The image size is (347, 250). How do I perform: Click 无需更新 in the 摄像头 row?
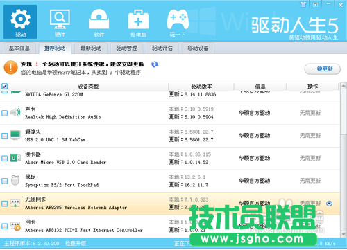coord(310,136)
